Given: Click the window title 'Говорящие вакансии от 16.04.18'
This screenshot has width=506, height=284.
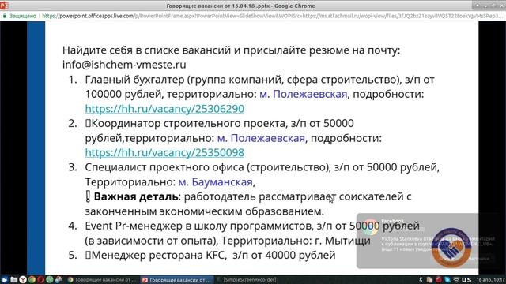Looking at the screenshot, I should click(x=240, y=6).
